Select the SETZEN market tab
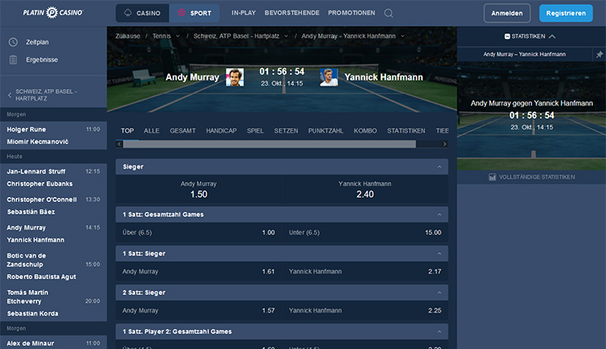The image size is (606, 349). coord(286,130)
